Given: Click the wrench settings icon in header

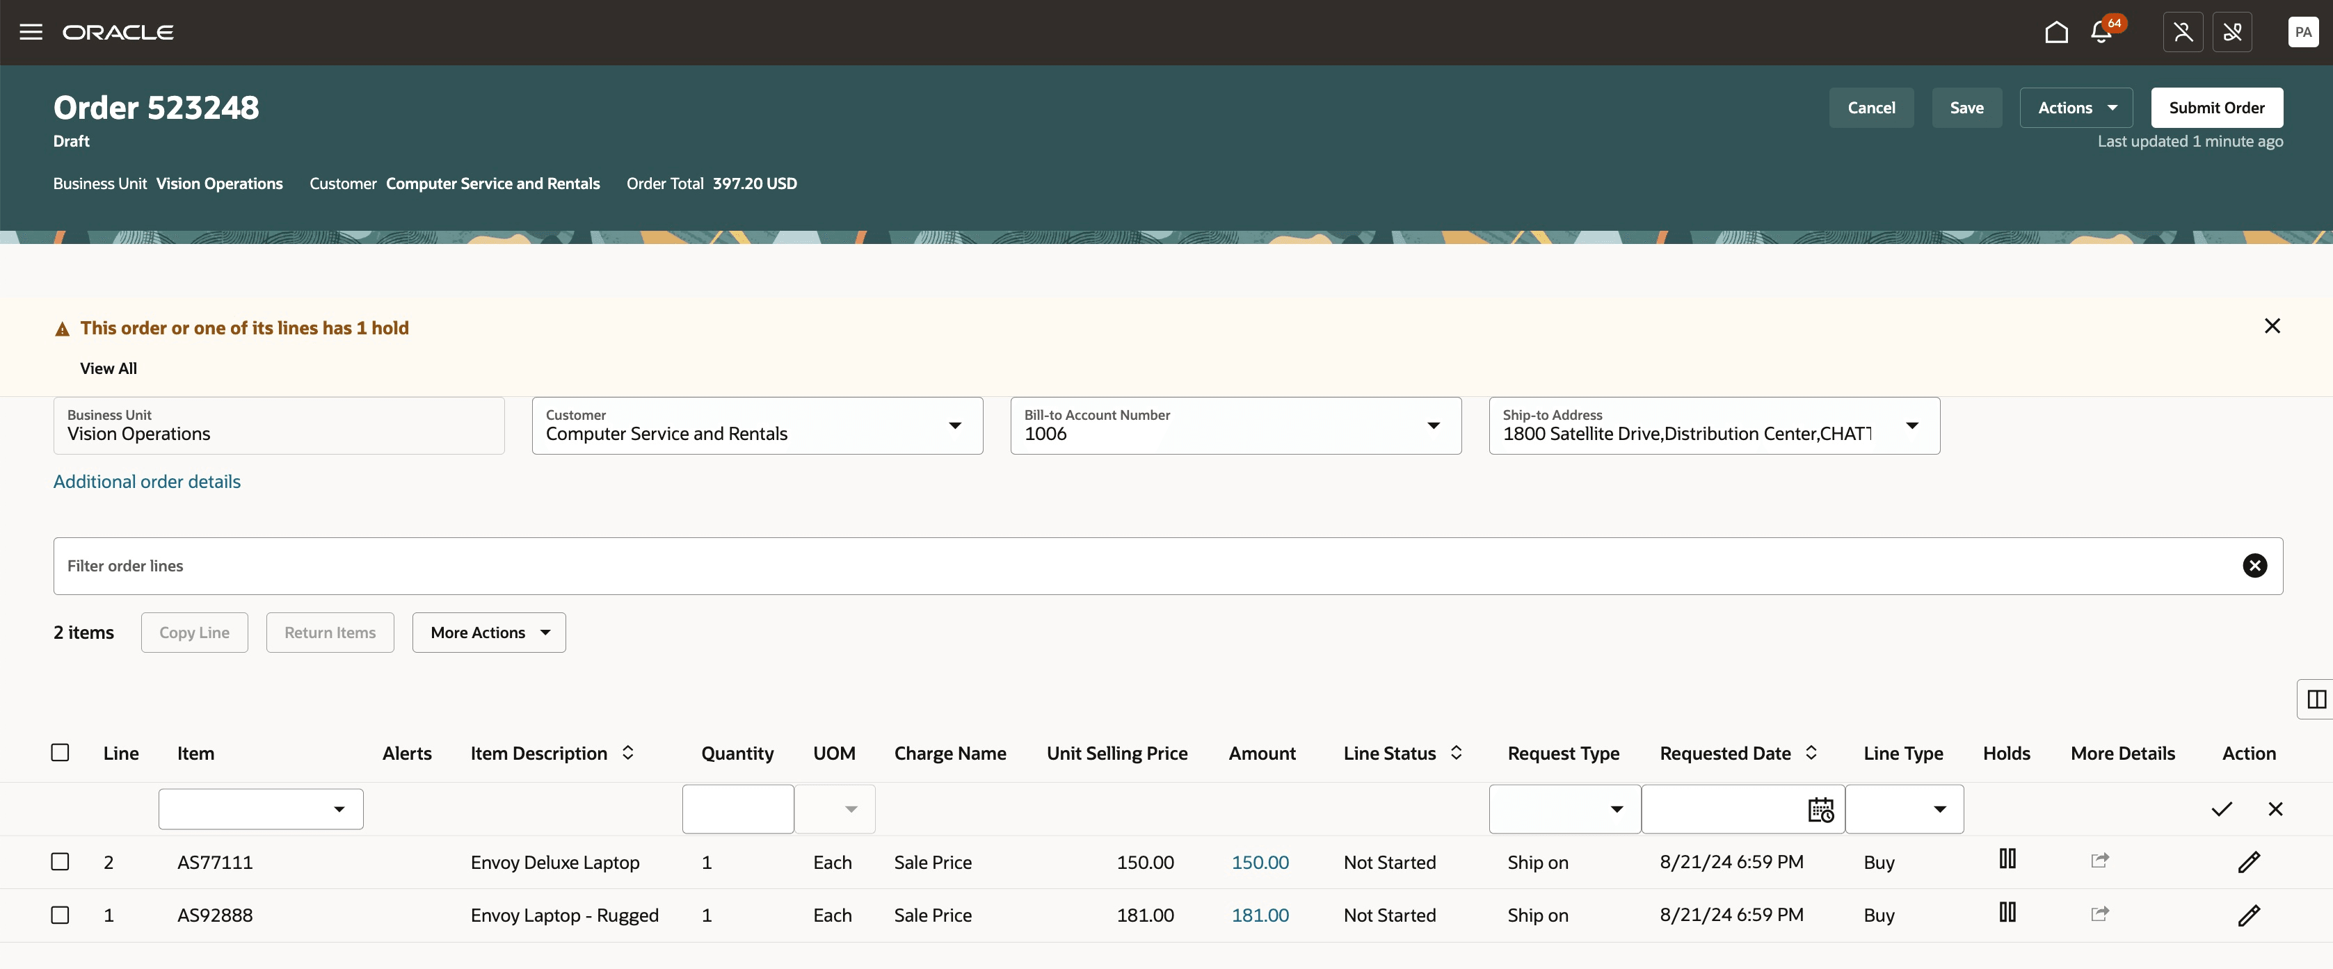Looking at the screenshot, I should pyautogui.click(x=2232, y=33).
